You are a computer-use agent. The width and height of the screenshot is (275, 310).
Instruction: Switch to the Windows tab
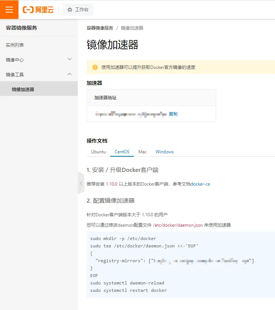[x=165, y=152]
